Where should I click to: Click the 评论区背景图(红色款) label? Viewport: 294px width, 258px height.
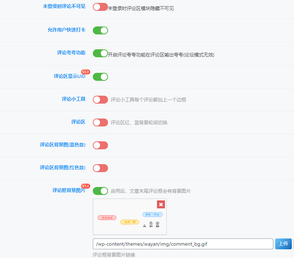coord(63,167)
